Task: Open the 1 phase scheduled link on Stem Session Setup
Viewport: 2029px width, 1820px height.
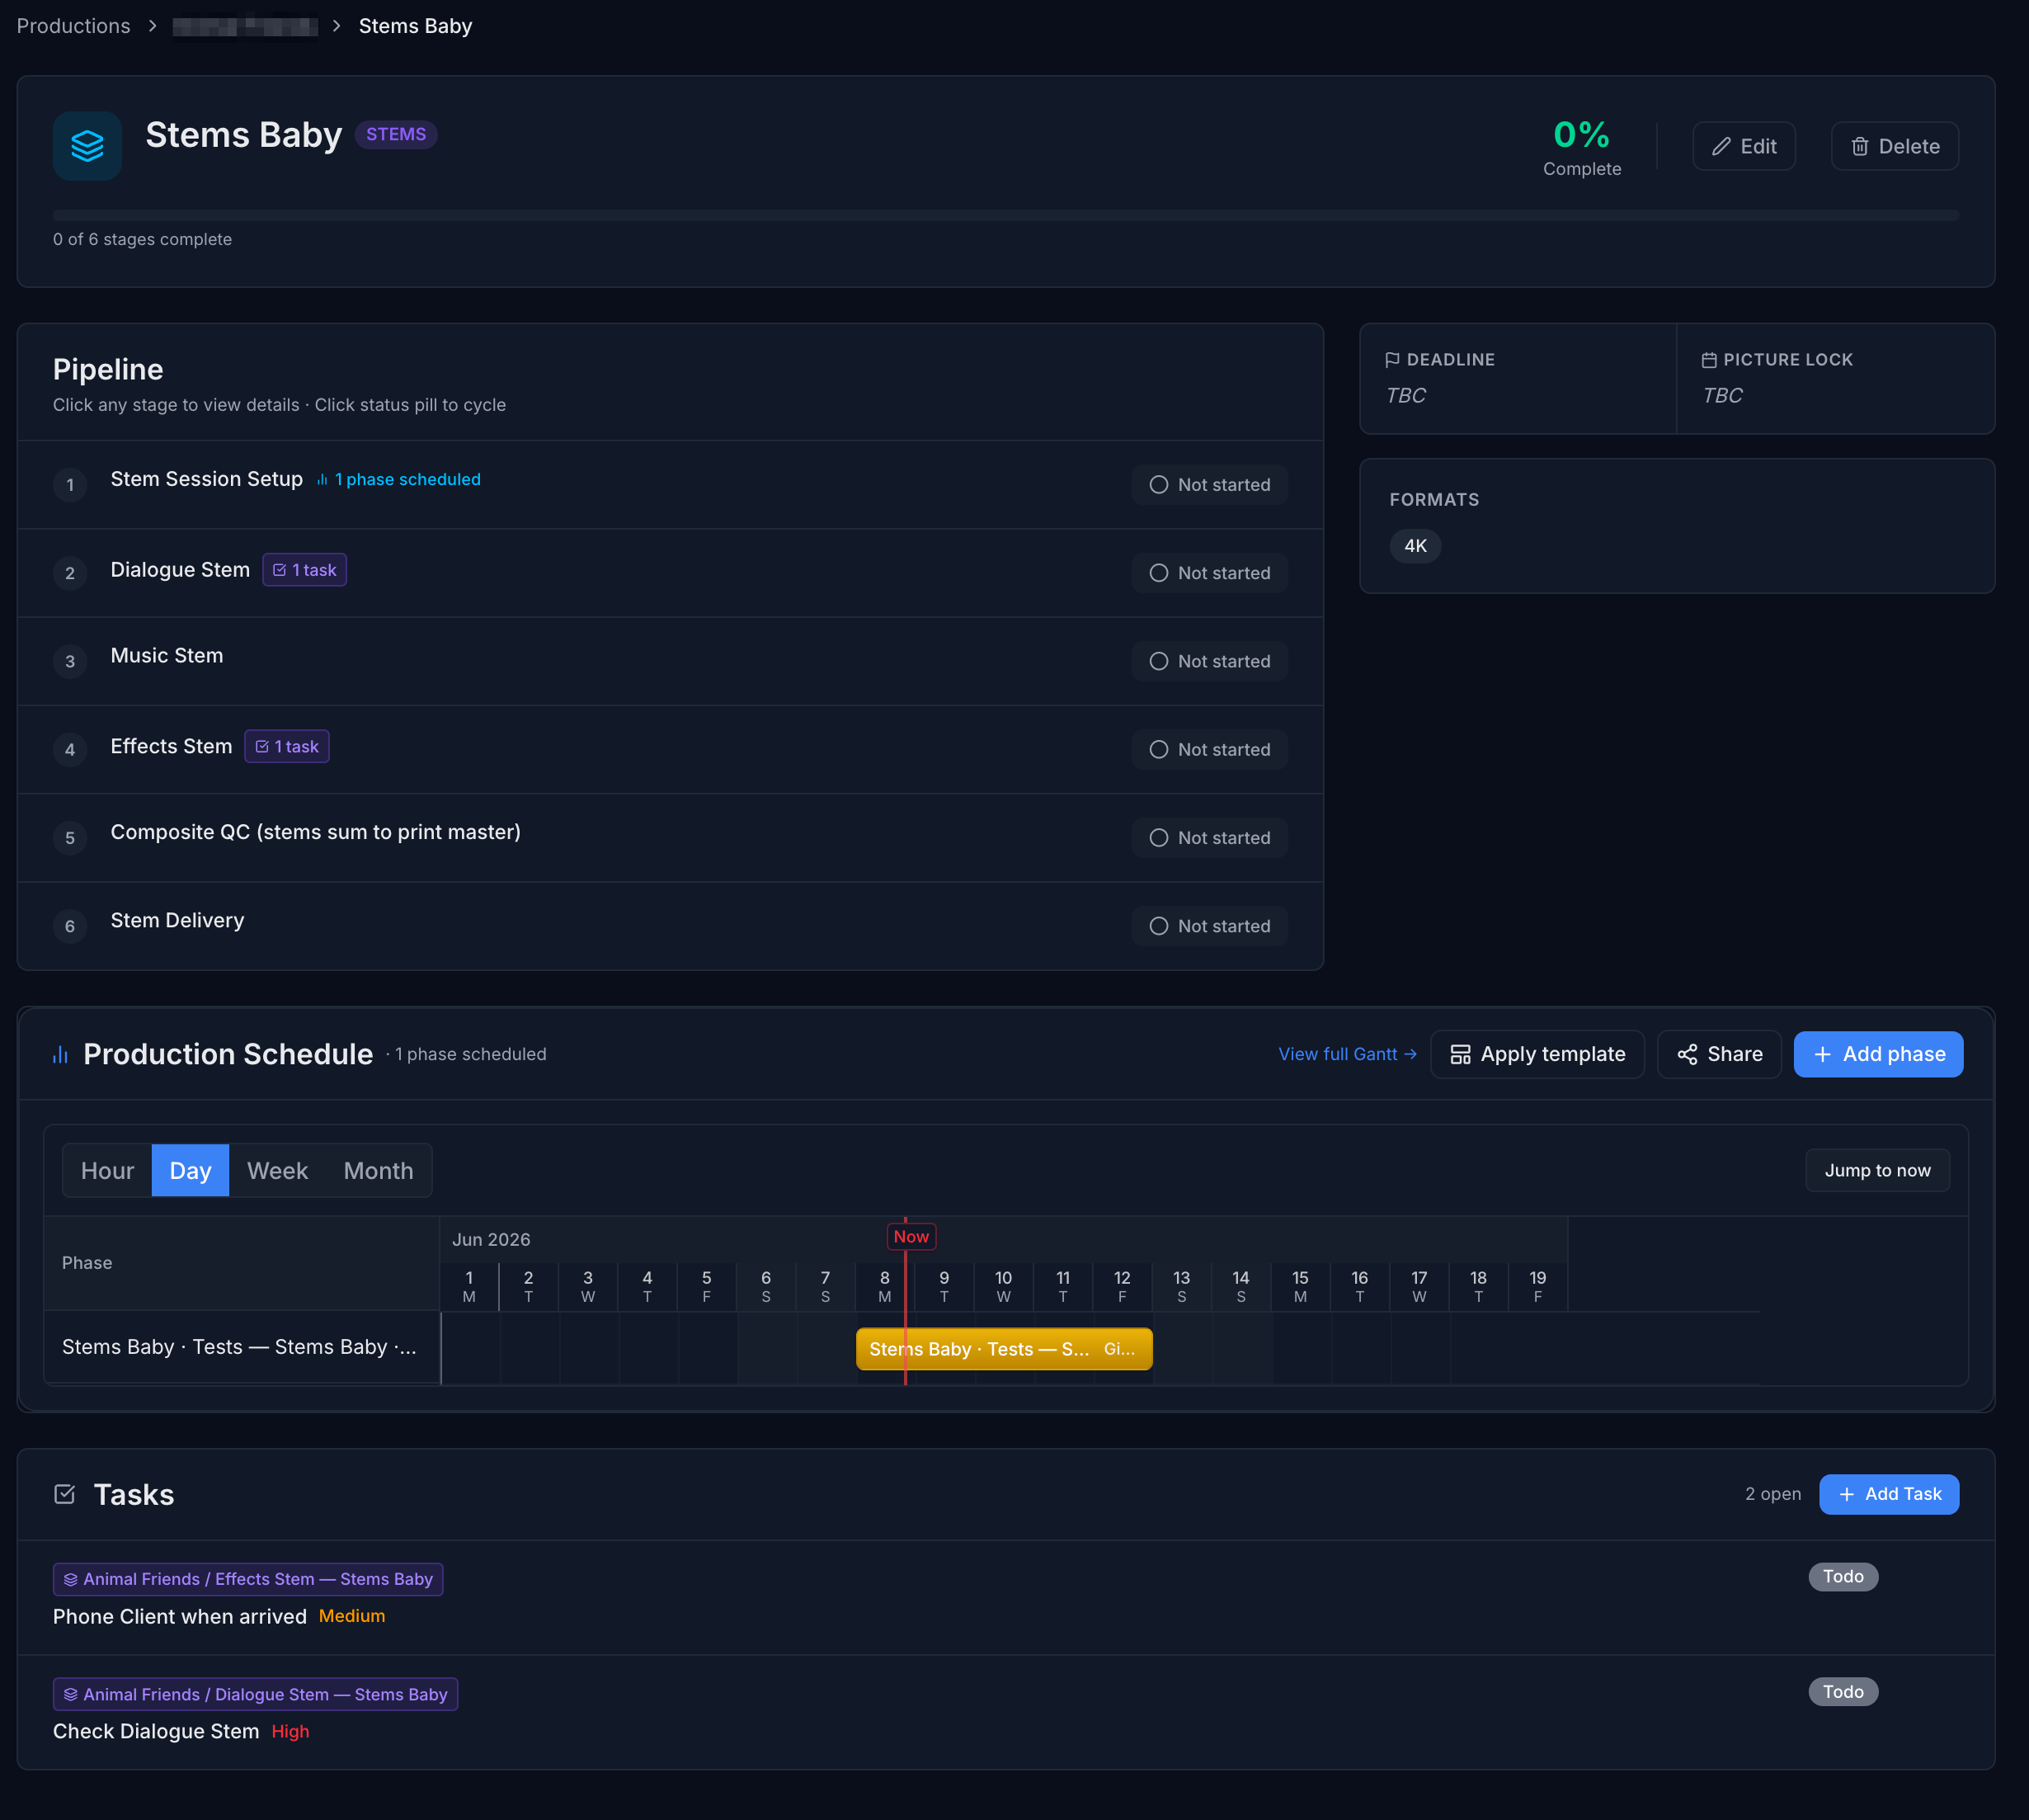Action: [398, 480]
